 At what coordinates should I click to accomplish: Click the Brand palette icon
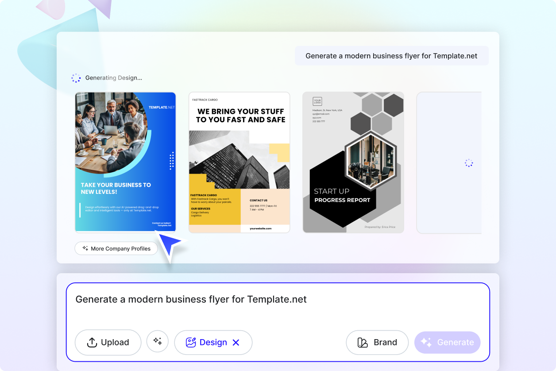coord(363,342)
